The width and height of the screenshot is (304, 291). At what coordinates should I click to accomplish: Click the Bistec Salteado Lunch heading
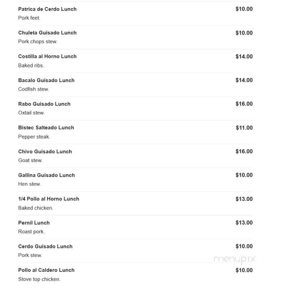pyautogui.click(x=46, y=128)
